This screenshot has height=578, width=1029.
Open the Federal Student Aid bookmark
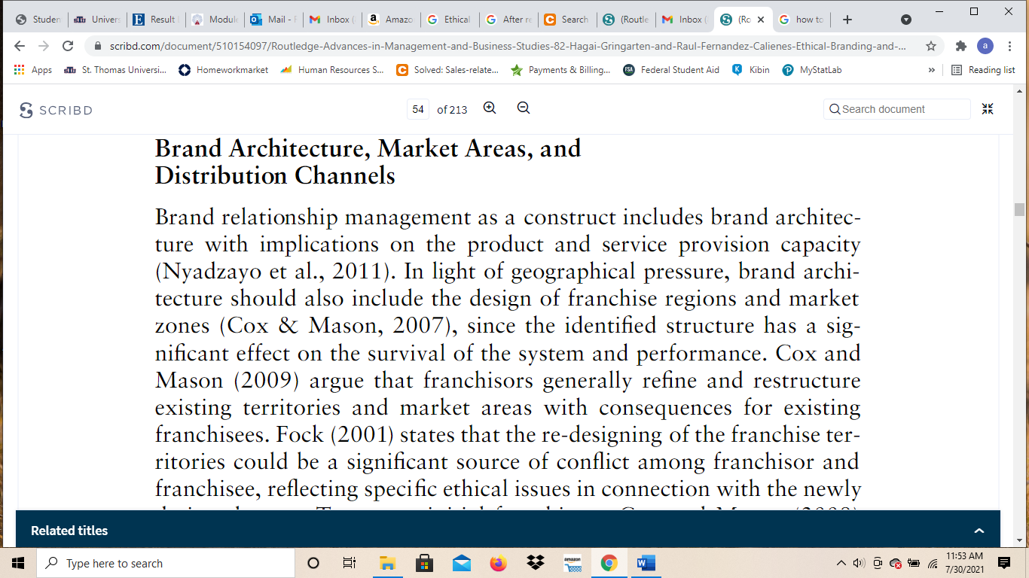[671, 70]
